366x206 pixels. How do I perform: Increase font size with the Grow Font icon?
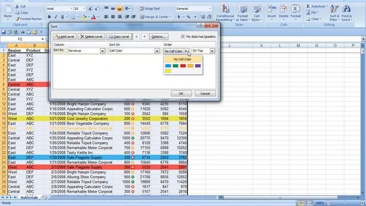(90, 9)
